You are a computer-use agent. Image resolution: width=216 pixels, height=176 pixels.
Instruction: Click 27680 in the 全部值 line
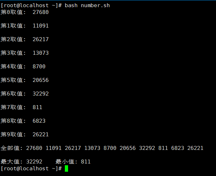[34, 148]
